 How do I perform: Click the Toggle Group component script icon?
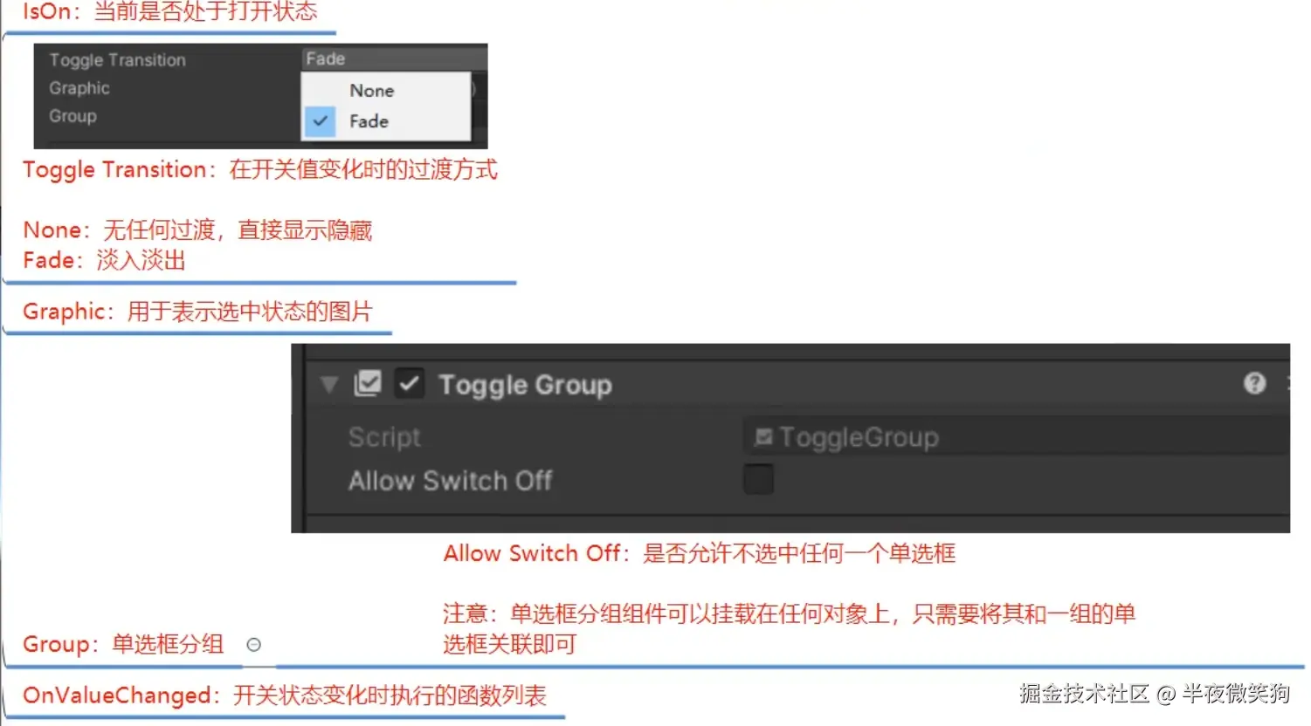click(368, 383)
